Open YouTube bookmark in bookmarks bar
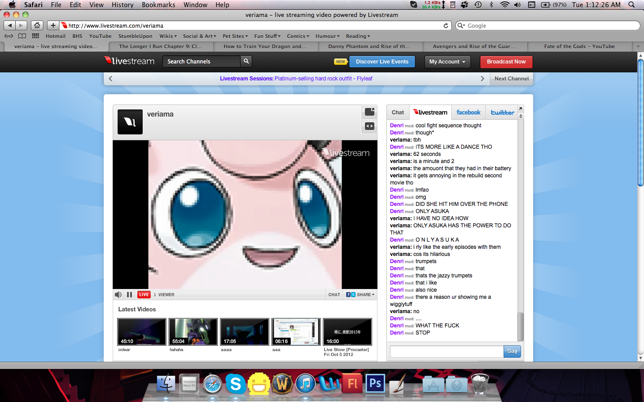644x402 pixels. (100, 36)
